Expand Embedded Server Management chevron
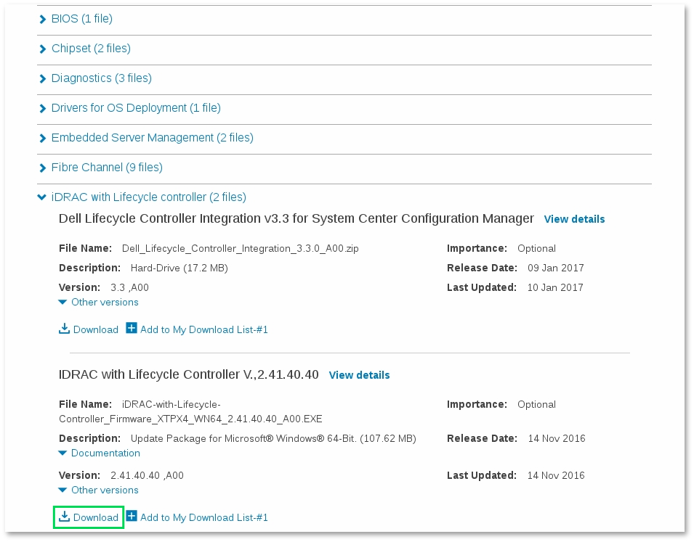 pos(42,138)
